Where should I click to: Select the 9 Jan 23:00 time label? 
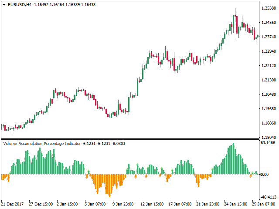click(124, 204)
